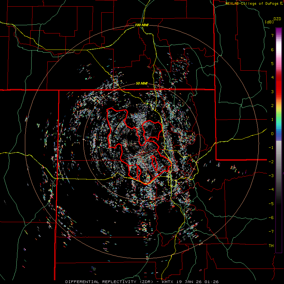284x284 pixels.
Task: Select the "-5" tick label on color scale
Action: (271, 204)
